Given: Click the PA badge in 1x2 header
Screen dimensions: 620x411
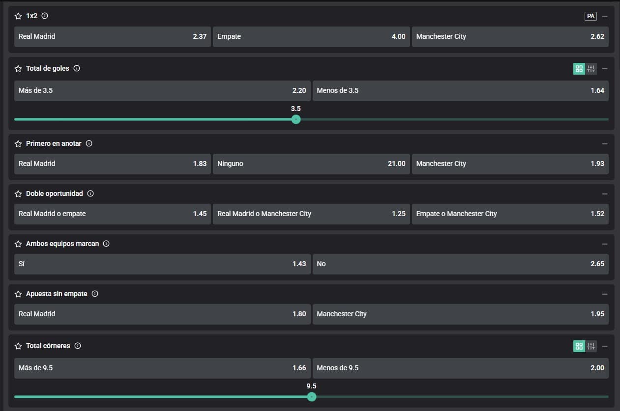Looking at the screenshot, I should point(590,16).
